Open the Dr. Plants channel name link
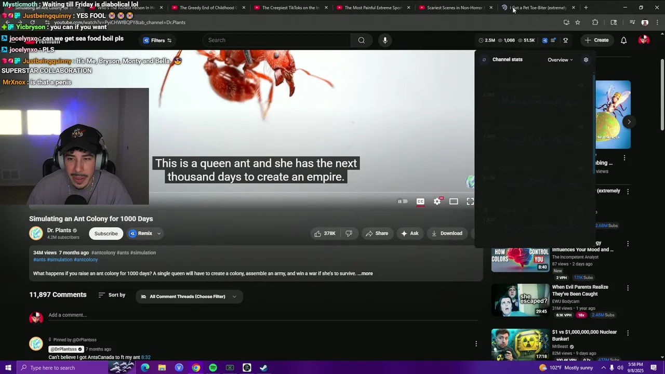This screenshot has height=374, width=665. 59,230
